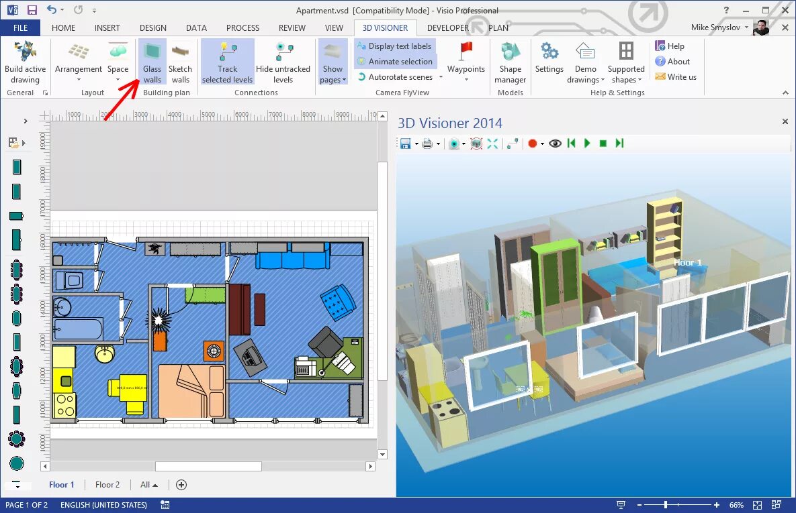Save the 3D scene with floppy icon

(405, 144)
